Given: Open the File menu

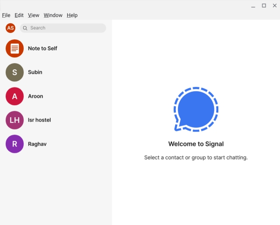Looking at the screenshot, I should click(6, 15).
